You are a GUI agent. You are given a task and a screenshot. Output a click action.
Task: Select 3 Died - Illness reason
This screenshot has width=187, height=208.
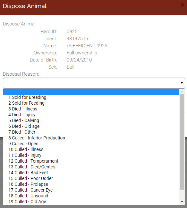pos(91,109)
